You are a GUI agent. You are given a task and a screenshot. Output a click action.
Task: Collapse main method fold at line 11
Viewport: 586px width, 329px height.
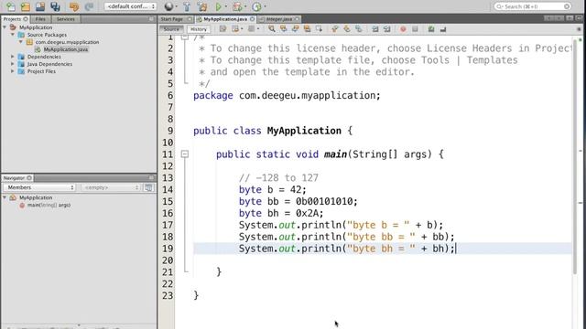(185, 154)
